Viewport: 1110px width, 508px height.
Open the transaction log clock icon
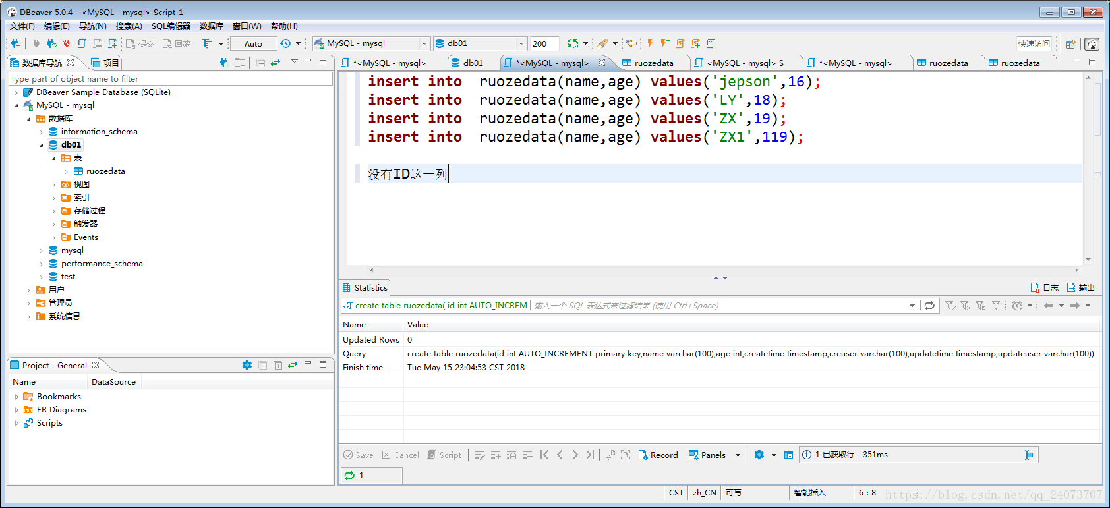[x=285, y=43]
